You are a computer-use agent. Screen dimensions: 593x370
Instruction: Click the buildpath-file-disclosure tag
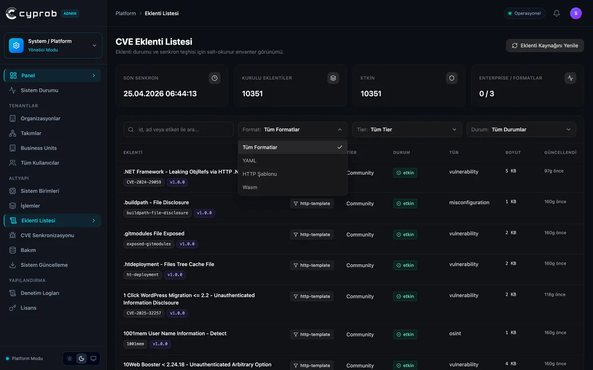coord(157,213)
